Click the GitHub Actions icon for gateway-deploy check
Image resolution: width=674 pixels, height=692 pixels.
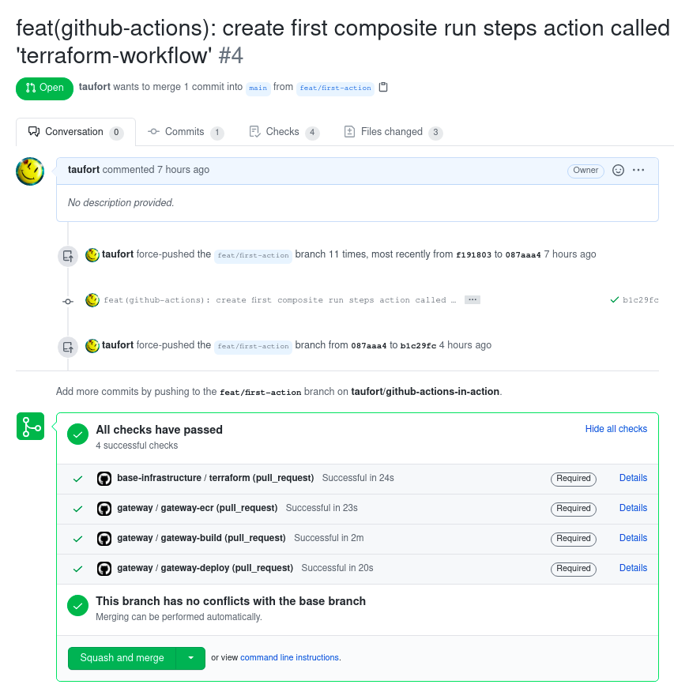[104, 569]
